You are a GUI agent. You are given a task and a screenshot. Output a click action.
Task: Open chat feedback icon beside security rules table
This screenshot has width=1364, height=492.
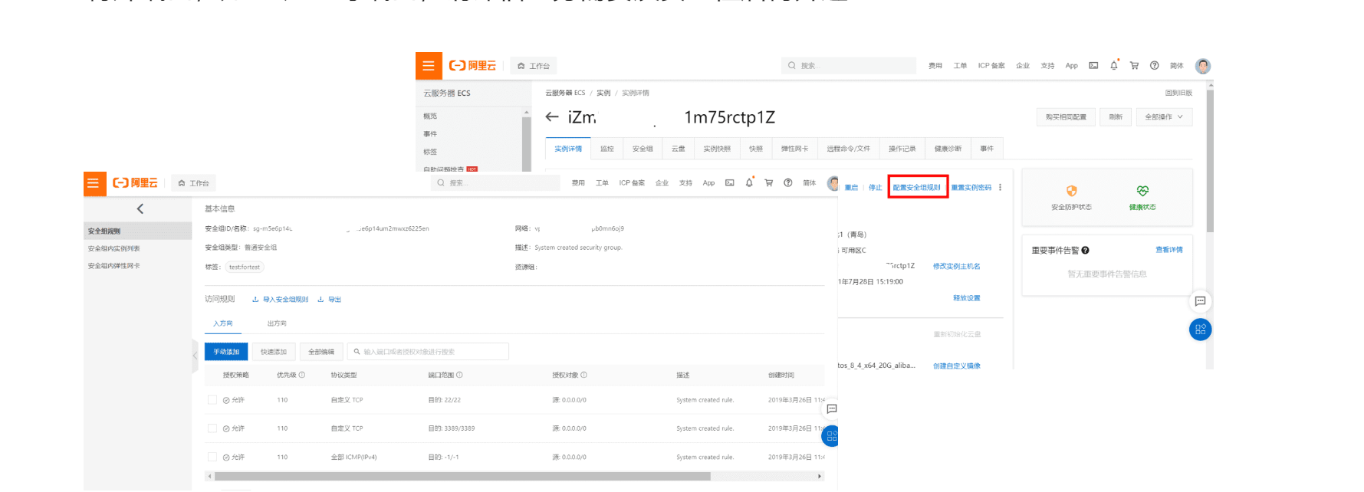[x=831, y=409]
